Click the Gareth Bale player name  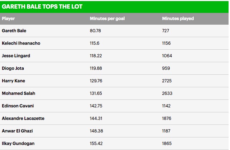(x=14, y=31)
